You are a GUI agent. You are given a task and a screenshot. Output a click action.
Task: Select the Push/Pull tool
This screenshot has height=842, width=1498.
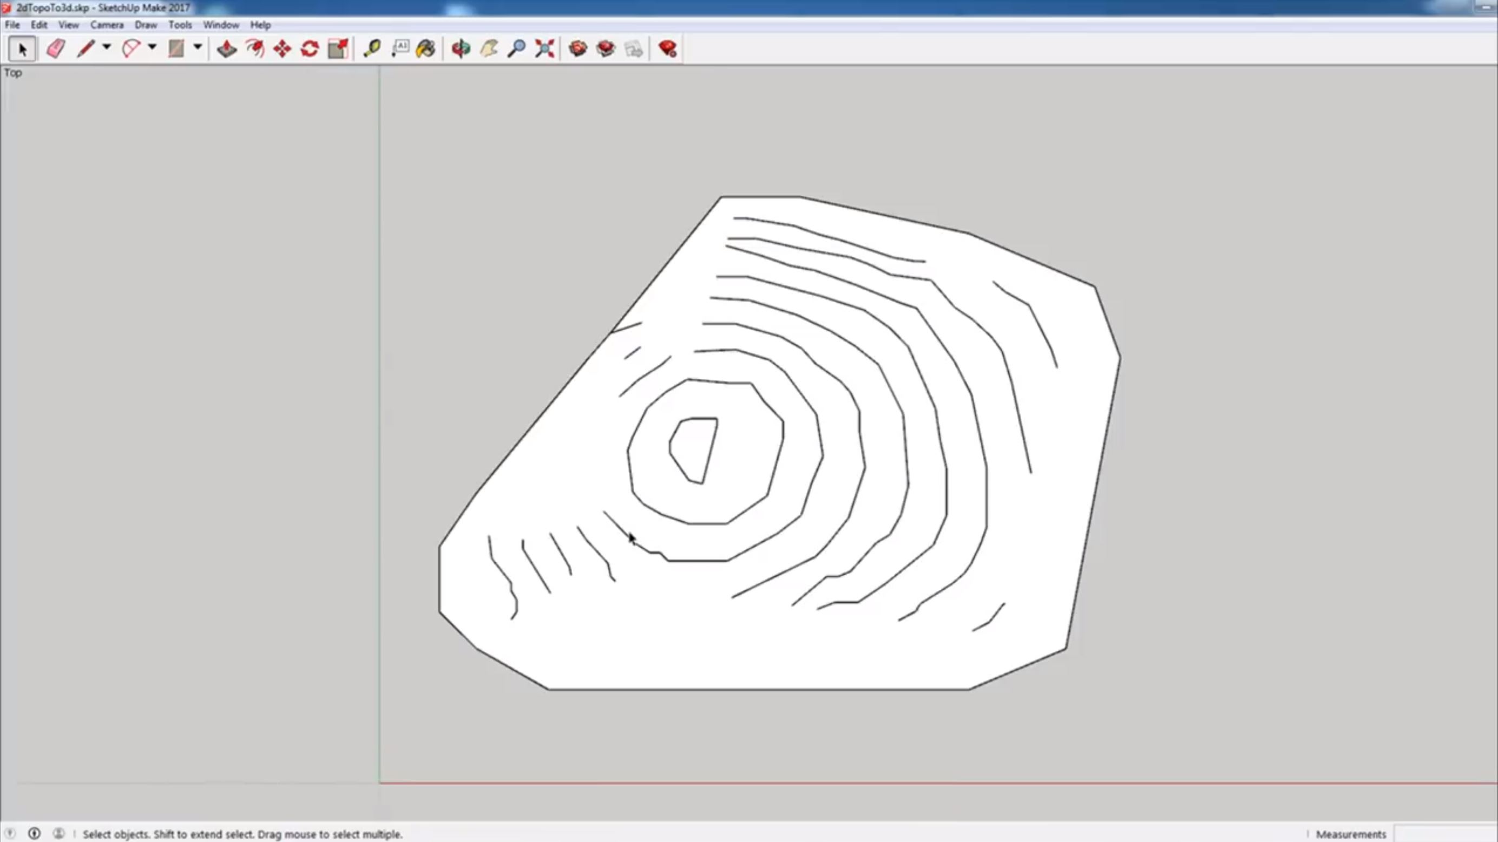point(227,49)
